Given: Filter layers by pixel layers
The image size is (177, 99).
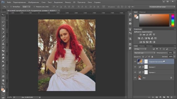Looking at the screenshot, I should (x=154, y=49).
